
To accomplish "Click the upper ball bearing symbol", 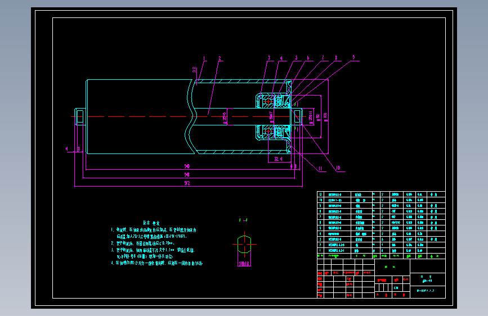I will (x=268, y=101).
